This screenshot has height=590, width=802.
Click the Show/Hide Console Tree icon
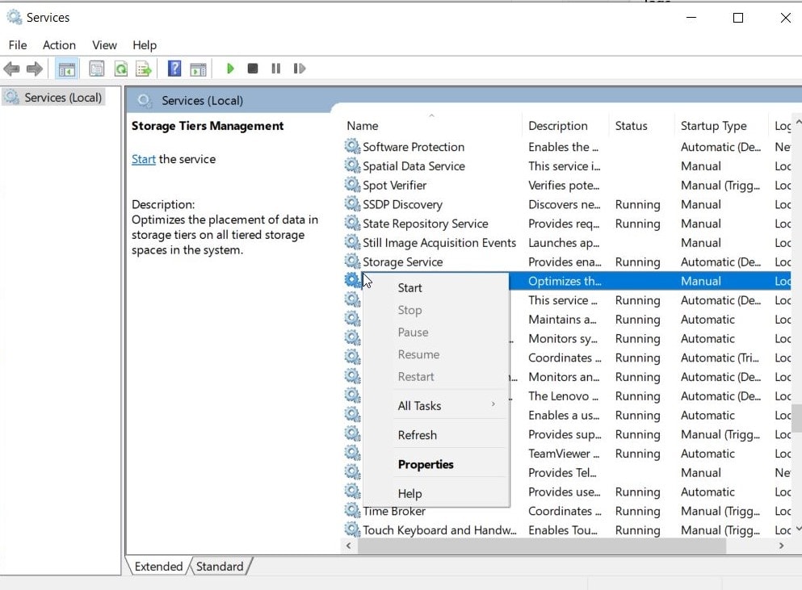[x=67, y=69]
